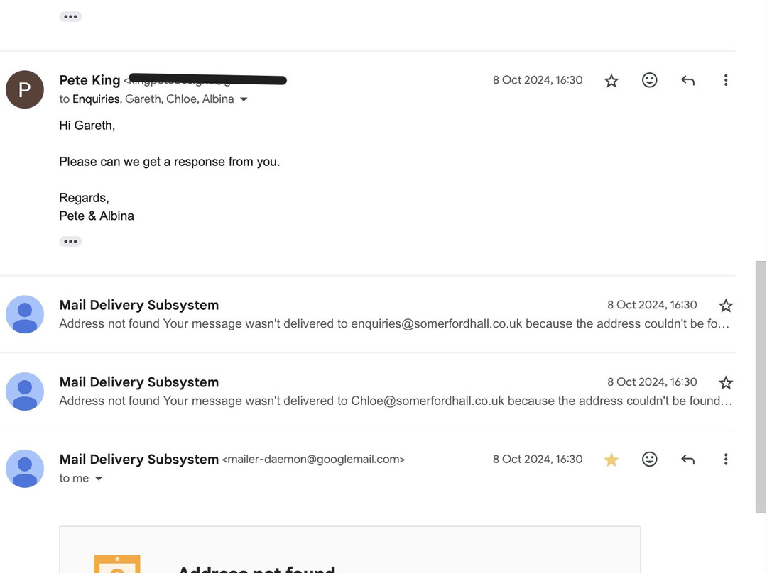Star Pete King's 16:30 email
This screenshot has height=573, width=767.
tap(611, 80)
